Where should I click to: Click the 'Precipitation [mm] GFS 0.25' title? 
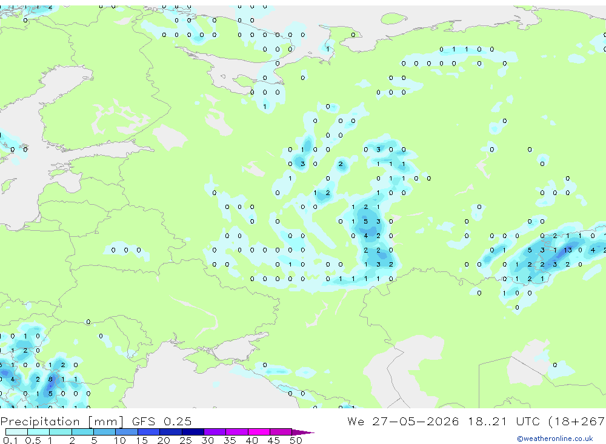click(x=96, y=421)
